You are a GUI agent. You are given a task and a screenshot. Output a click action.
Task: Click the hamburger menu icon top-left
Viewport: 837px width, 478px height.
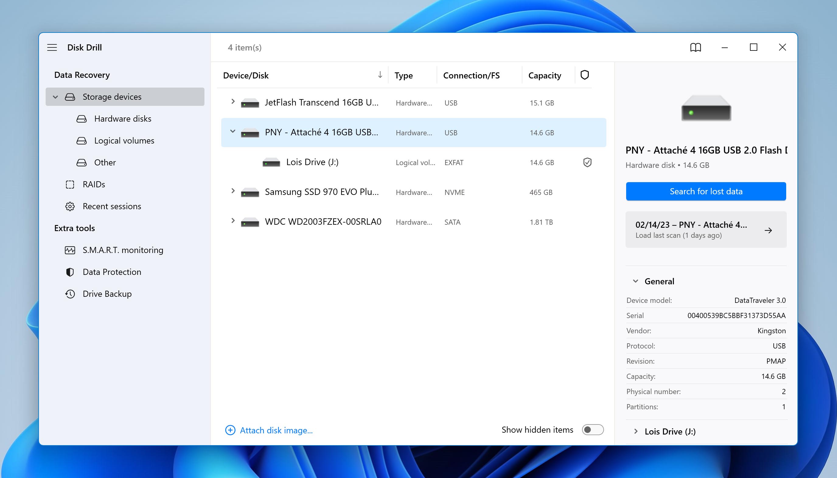[x=53, y=47]
